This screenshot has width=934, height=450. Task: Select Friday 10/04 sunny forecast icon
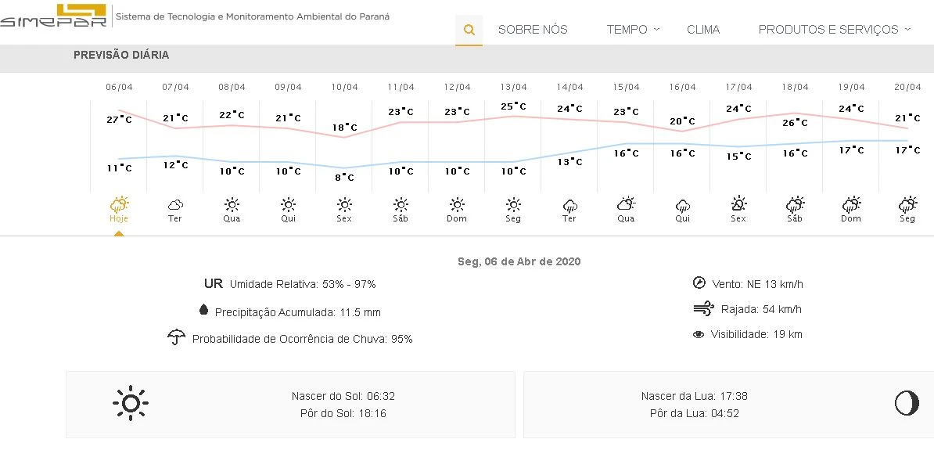(344, 205)
